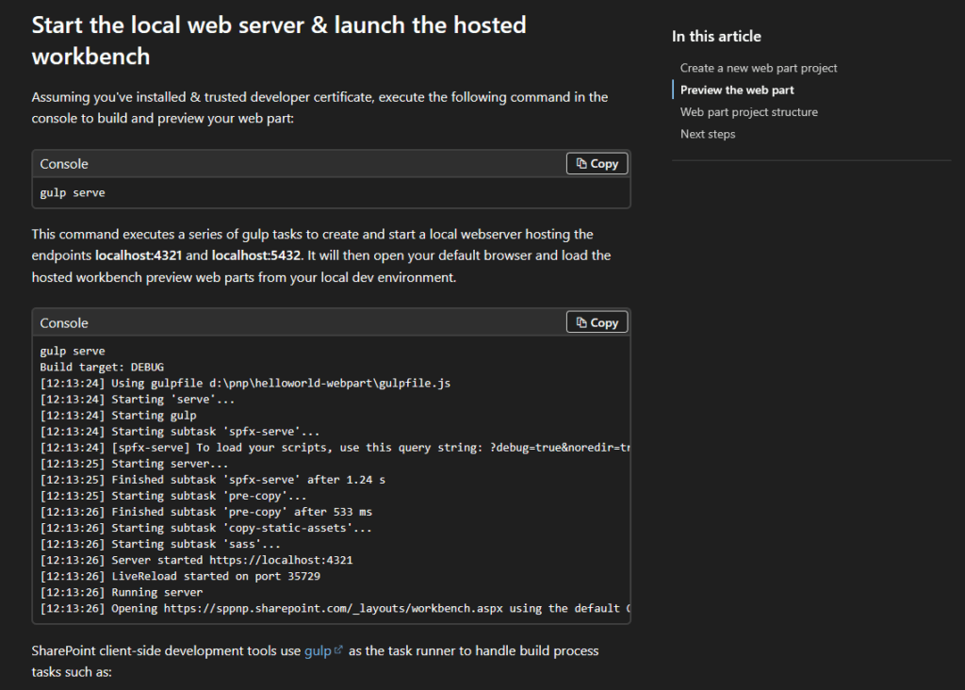Click the "Finished subtask 'pre-copy' after 533 ms" line
Screen dimensions: 965x690
[x=206, y=512]
